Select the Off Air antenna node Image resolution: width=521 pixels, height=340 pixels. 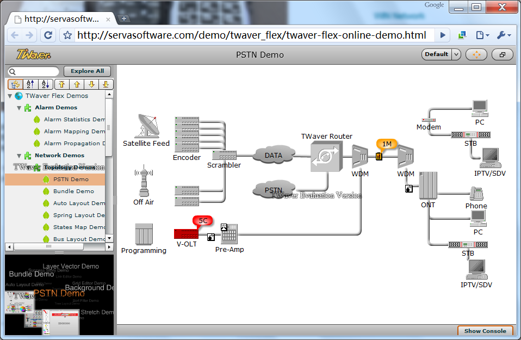(x=144, y=181)
